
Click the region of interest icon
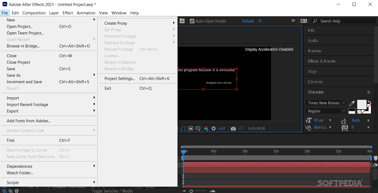pyautogui.click(x=191, y=128)
